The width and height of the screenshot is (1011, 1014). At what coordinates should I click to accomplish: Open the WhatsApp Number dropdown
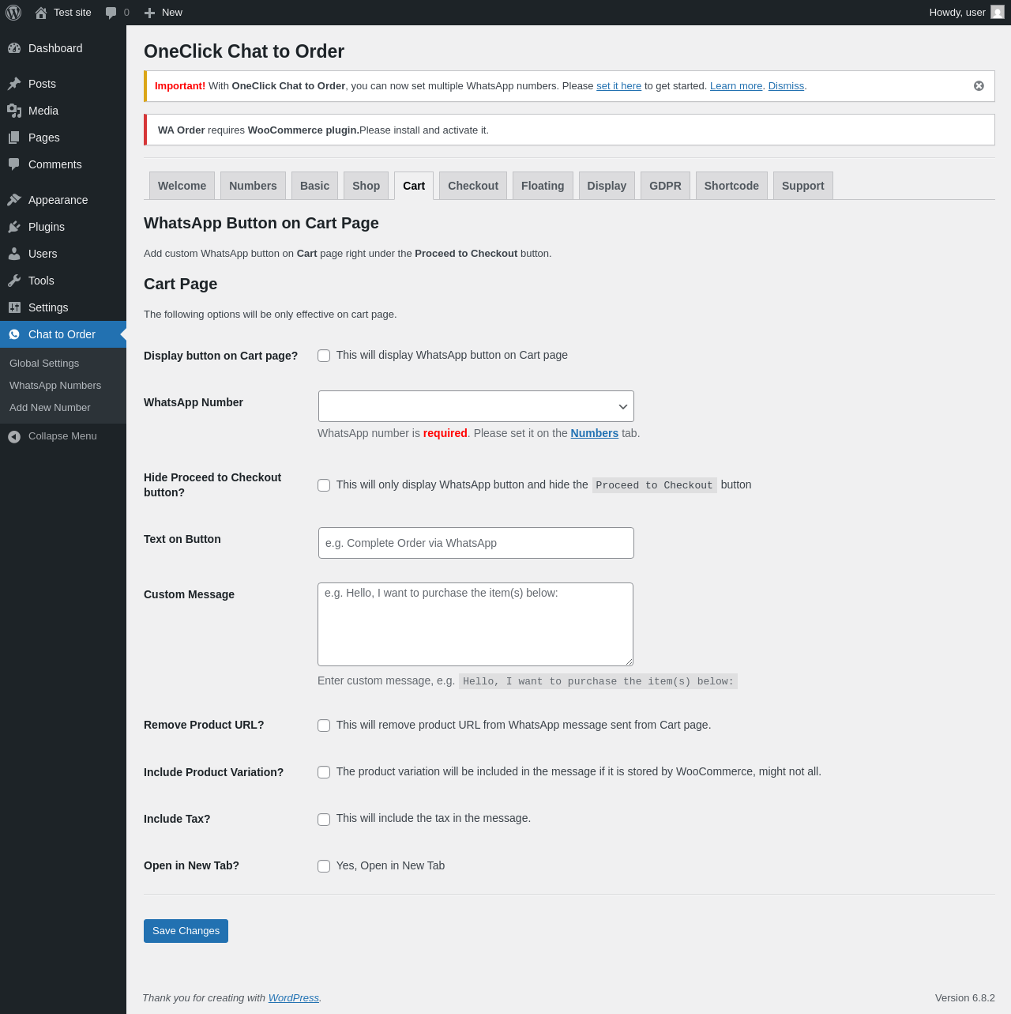coord(476,406)
